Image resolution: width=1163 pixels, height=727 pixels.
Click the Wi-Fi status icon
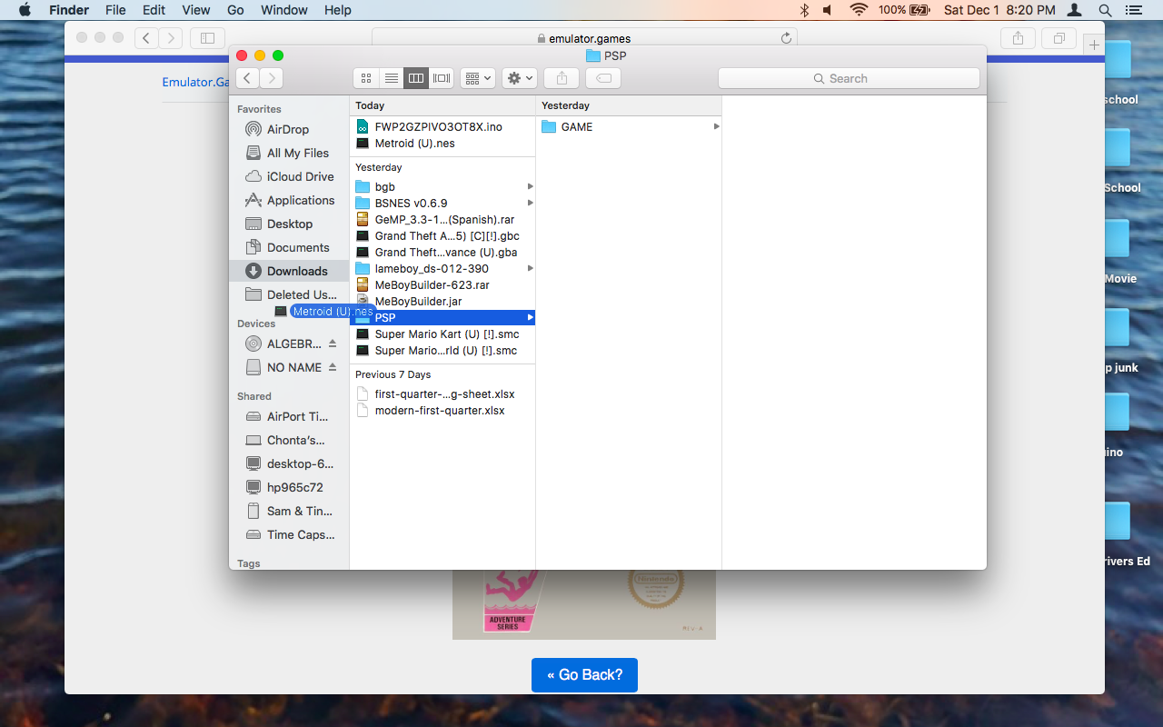(x=859, y=10)
